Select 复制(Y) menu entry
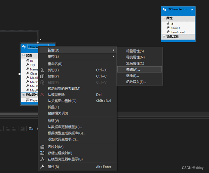The image size is (209, 173). point(77,76)
